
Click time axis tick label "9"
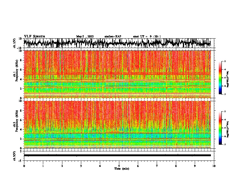[195, 166]
